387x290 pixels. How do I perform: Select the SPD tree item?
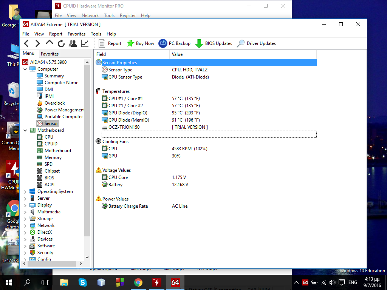[x=48, y=164]
